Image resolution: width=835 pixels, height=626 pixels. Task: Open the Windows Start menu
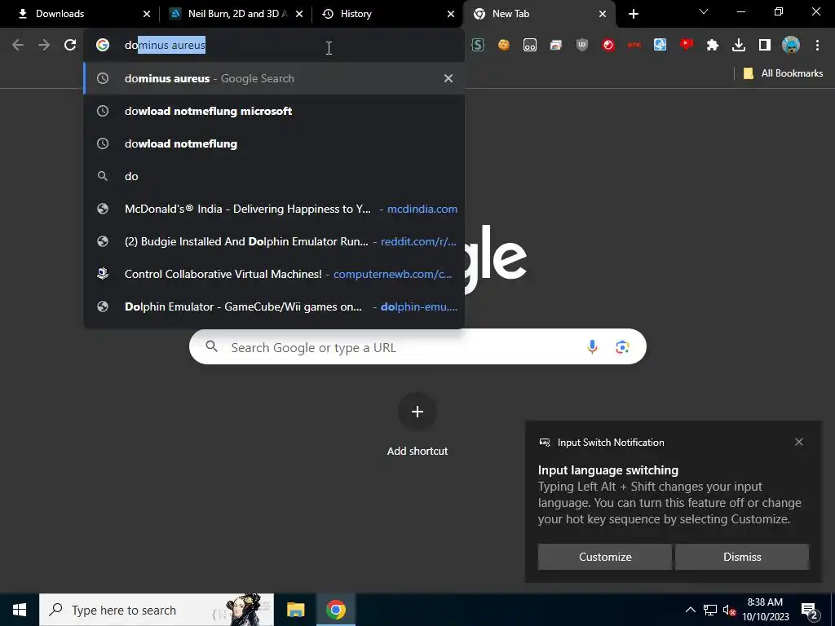tap(20, 610)
